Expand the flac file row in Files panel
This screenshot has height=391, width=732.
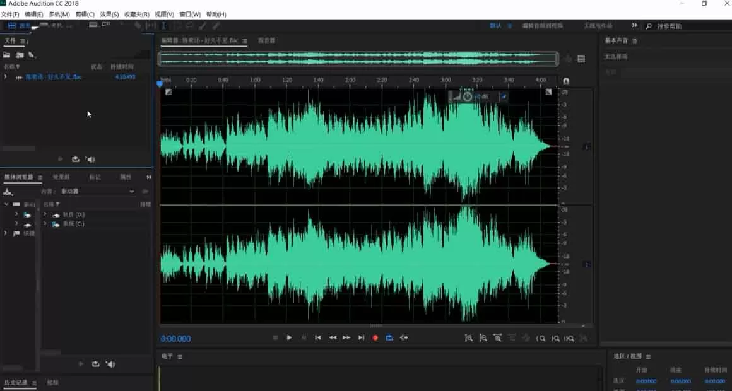tap(6, 76)
